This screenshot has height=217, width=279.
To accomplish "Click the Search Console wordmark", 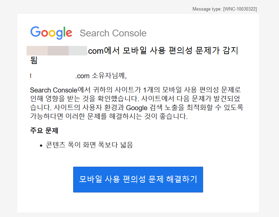I will 113,33.
